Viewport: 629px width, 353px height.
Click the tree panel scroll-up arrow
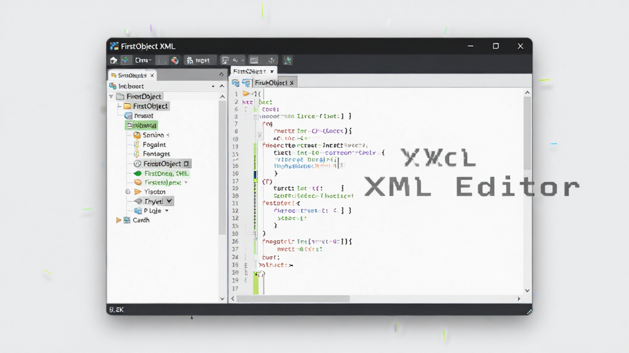[x=222, y=96]
